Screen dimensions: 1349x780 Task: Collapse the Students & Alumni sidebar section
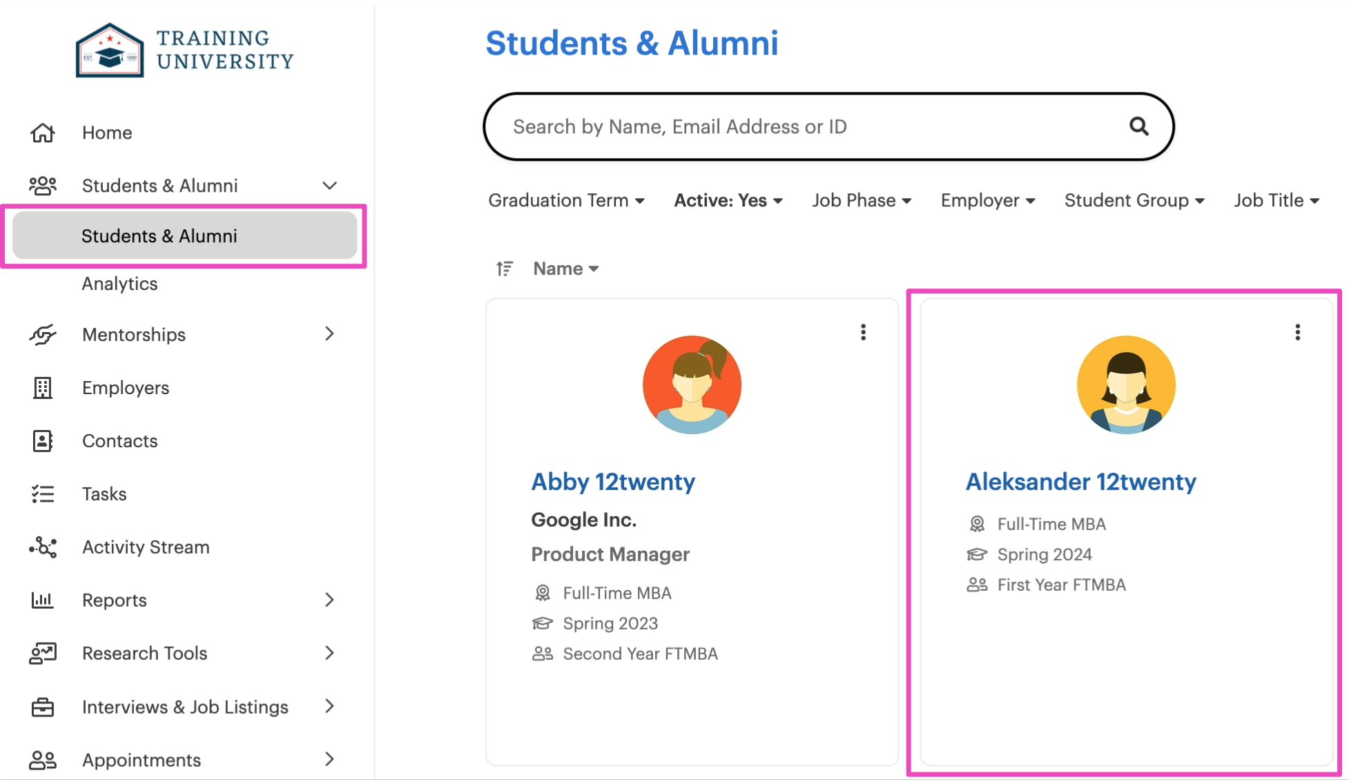click(x=330, y=186)
